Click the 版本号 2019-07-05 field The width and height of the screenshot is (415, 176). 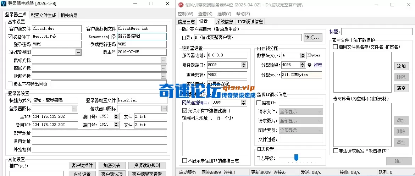point(142,52)
